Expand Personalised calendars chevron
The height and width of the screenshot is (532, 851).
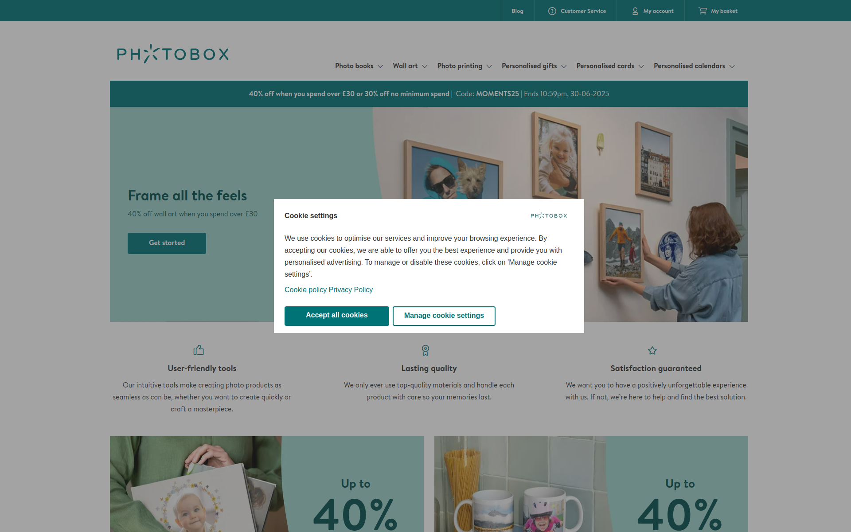point(732,66)
